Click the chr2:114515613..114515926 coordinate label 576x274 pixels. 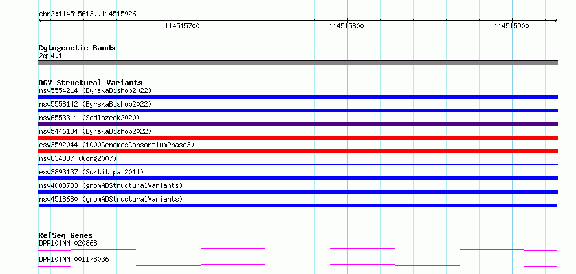coord(87,14)
